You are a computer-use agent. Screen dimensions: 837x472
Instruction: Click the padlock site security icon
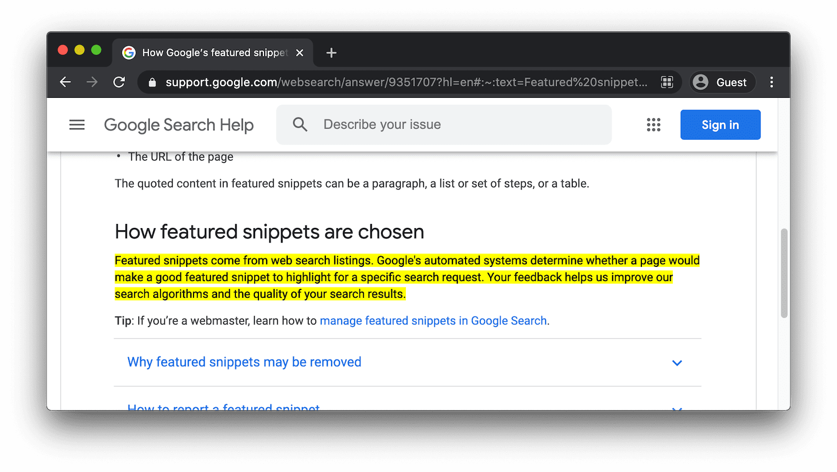click(152, 82)
